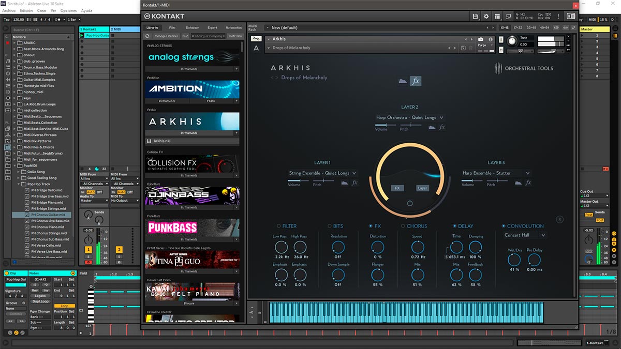The width and height of the screenshot is (621, 349).
Task: Open Layer 1 String Ensemble sound dropdown
Action: 322,173
